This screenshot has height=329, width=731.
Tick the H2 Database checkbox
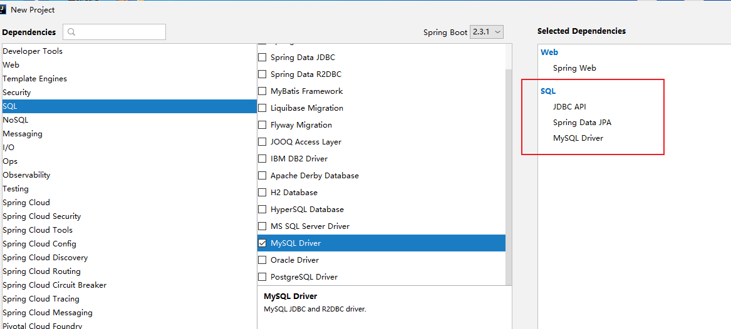coord(262,193)
